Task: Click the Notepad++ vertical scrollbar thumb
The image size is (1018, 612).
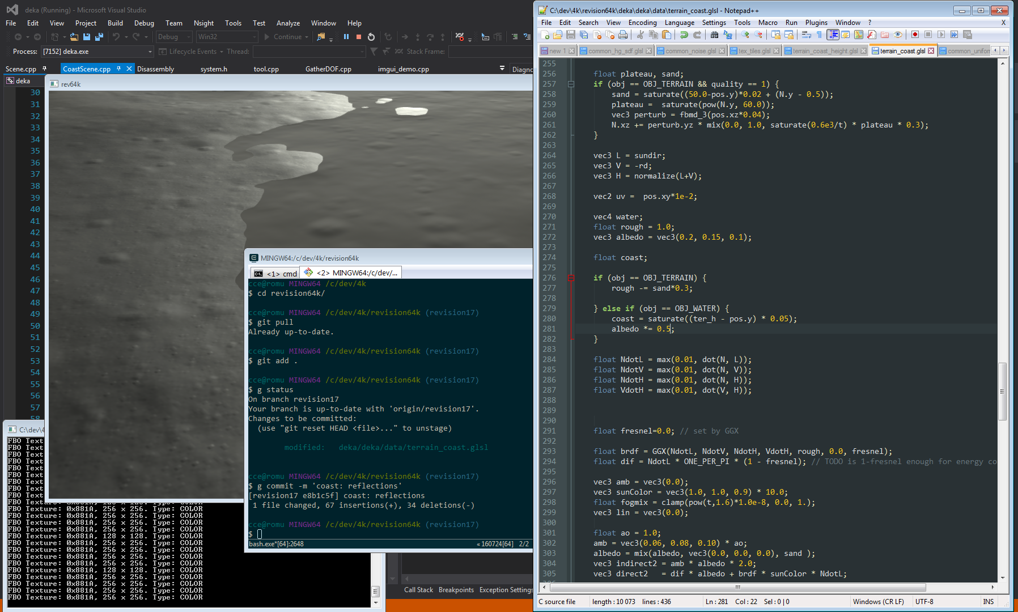Action: click(1002, 391)
